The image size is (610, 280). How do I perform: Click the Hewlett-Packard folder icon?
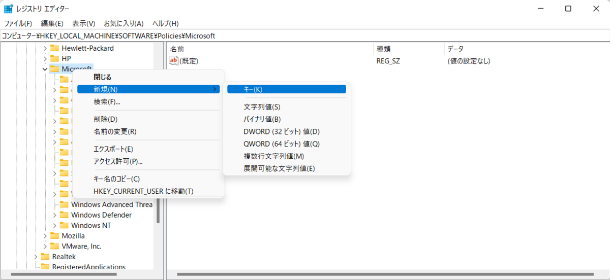[54, 48]
